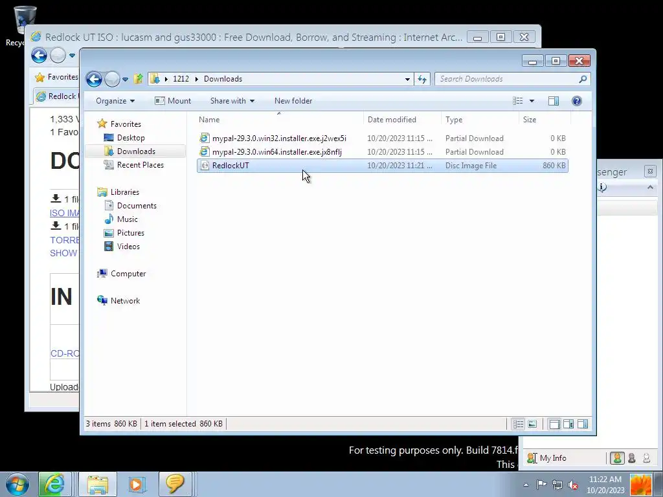Sort files by Size column

pyautogui.click(x=545, y=120)
